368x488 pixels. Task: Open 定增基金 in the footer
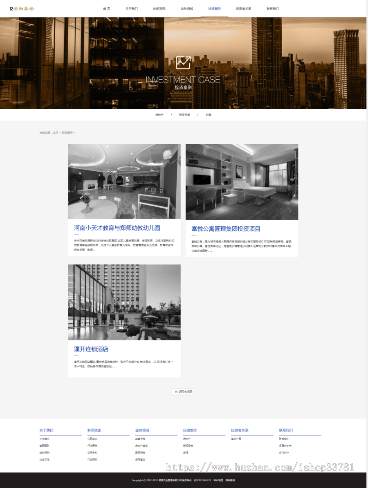(140, 459)
